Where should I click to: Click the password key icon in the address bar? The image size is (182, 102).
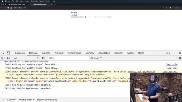(163, 8)
